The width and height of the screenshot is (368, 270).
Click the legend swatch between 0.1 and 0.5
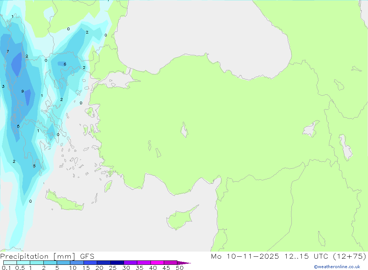[x=10, y=263]
